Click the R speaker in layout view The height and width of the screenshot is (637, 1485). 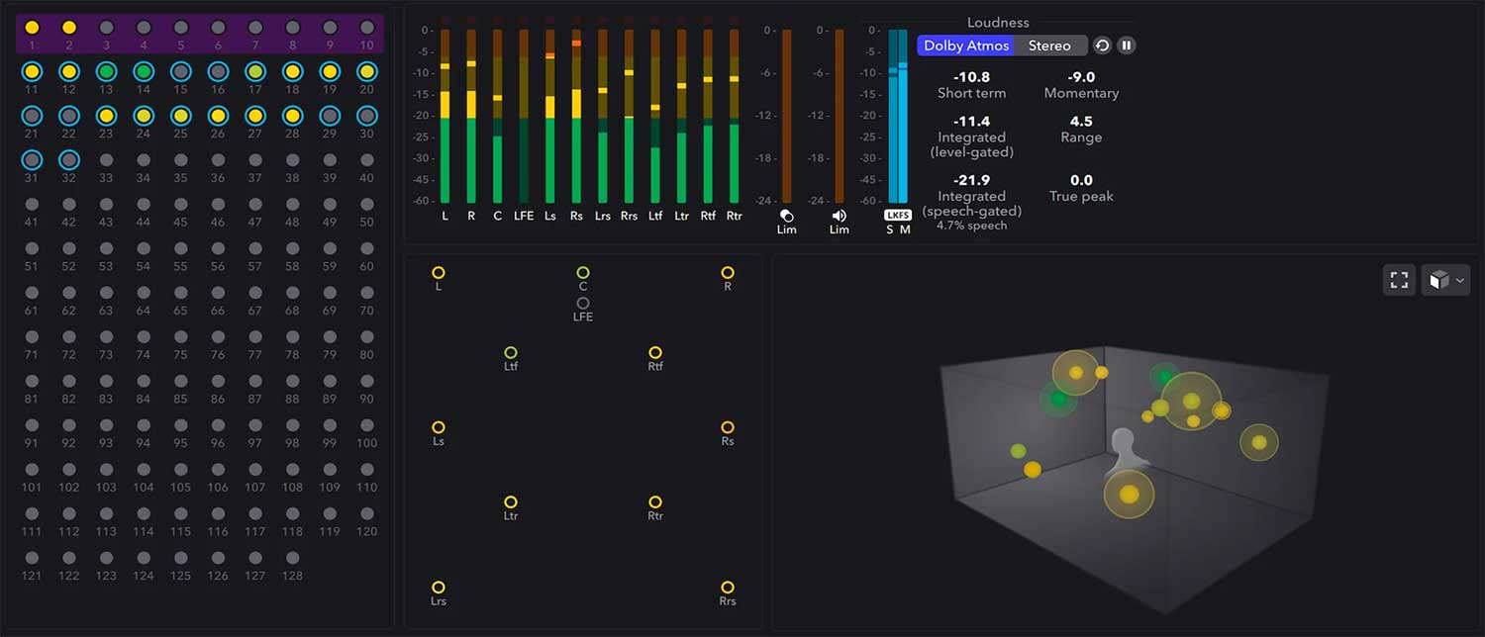point(728,272)
